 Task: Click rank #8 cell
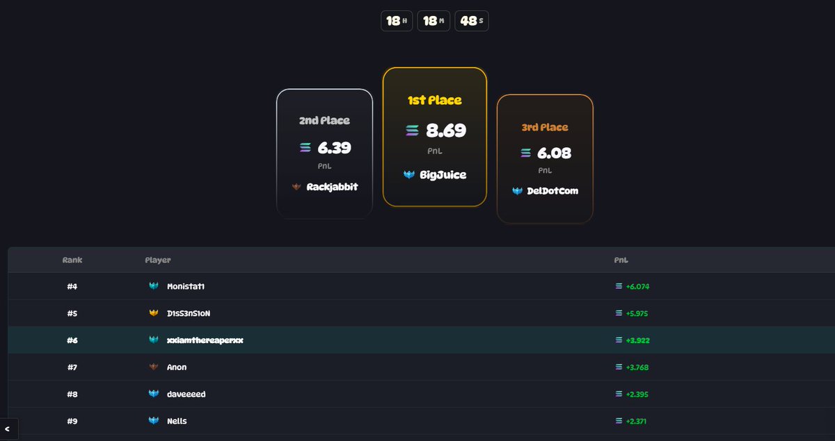(x=72, y=394)
